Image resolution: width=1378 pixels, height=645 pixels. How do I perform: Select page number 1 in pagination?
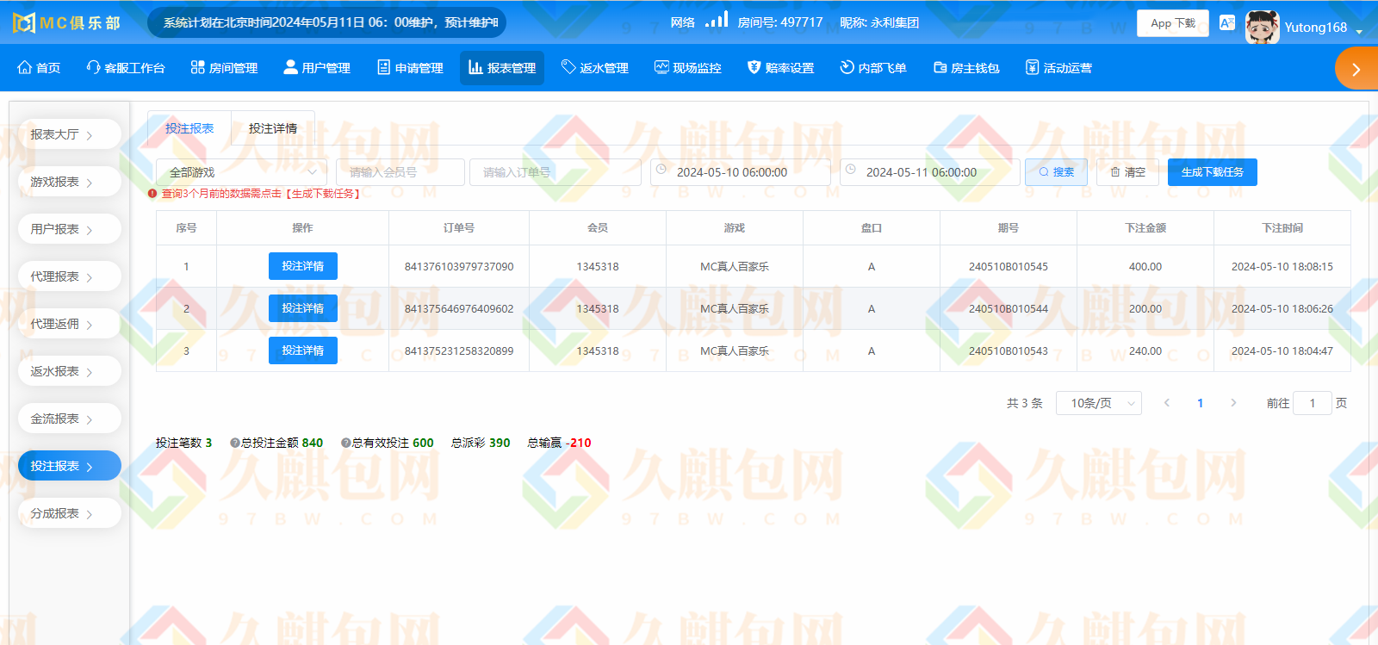[x=1200, y=403]
